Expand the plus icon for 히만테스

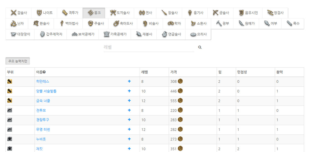point(129,81)
